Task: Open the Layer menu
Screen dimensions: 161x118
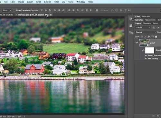Action: point(30,2)
